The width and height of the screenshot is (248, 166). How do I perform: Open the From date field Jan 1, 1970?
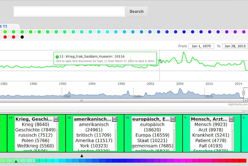point(201,46)
